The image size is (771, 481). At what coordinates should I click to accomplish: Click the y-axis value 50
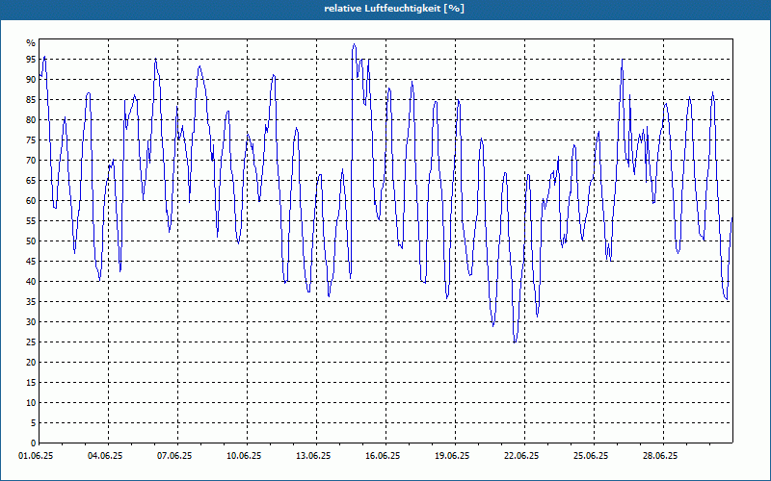pyautogui.click(x=31, y=241)
